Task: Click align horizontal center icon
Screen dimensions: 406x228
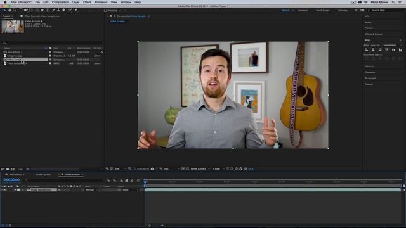Action: coord(373,49)
